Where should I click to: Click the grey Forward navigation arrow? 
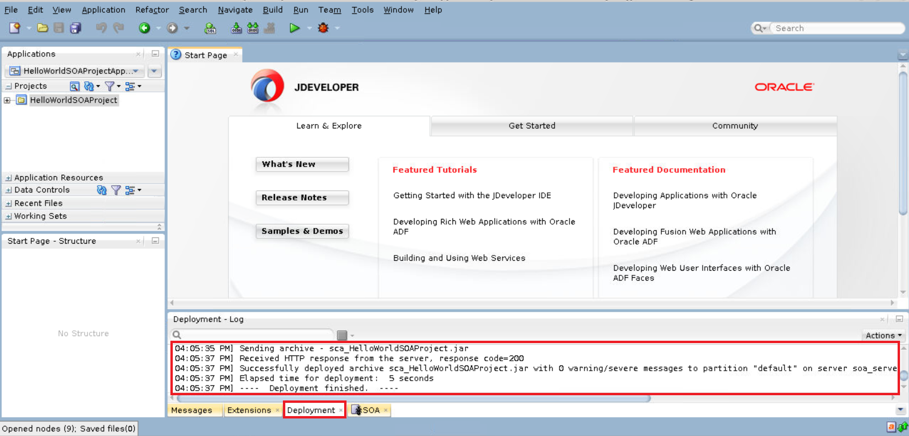pyautogui.click(x=172, y=28)
